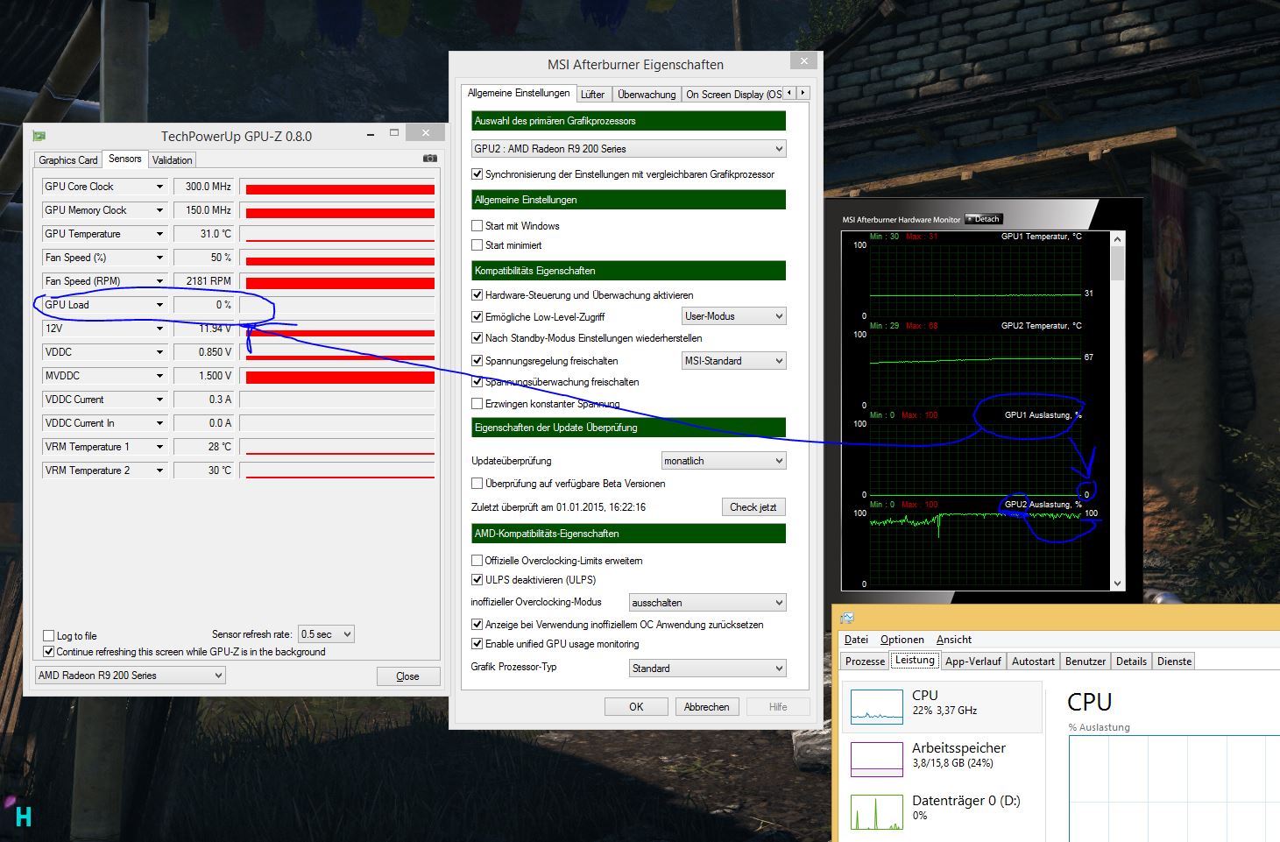The height and width of the screenshot is (842, 1280).
Task: Open GPU Temperature sensor dropdown arrow
Action: pyautogui.click(x=159, y=234)
